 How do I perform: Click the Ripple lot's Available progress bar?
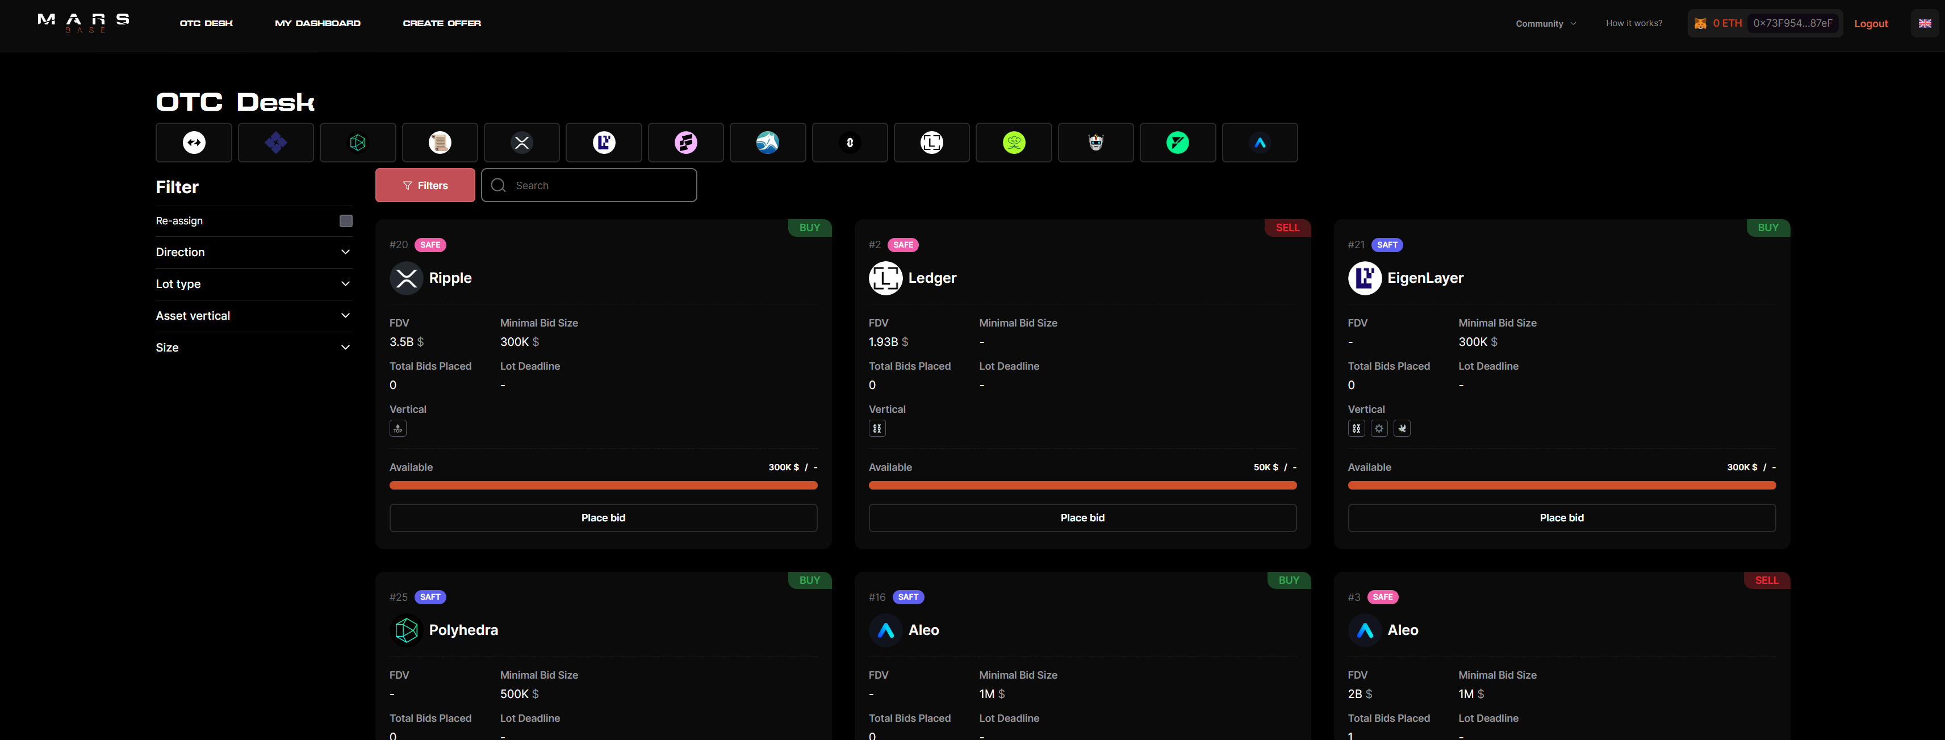pos(603,486)
